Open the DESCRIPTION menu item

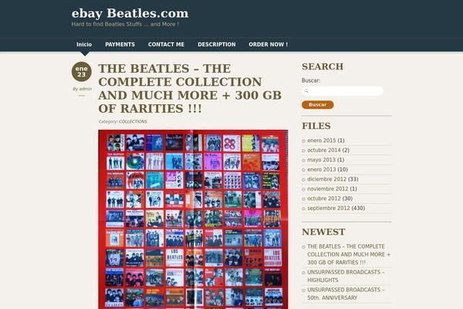217,44
